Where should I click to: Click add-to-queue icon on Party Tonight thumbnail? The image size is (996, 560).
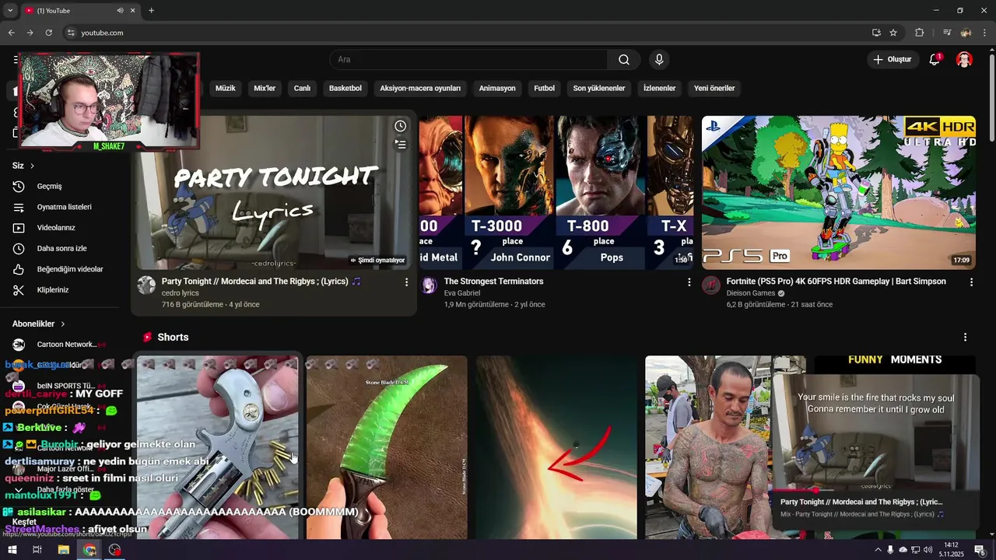[400, 145]
